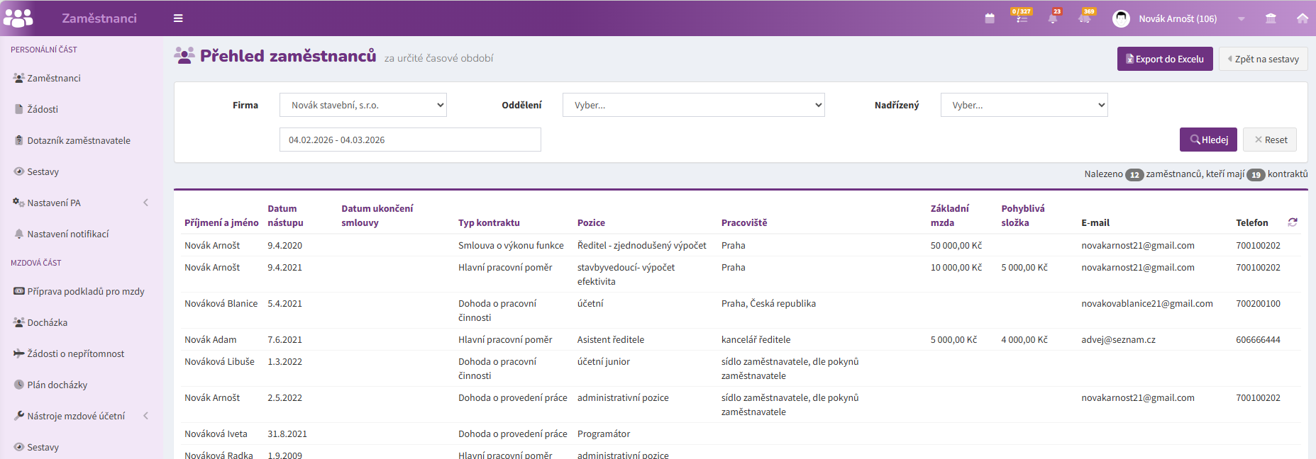The image size is (1316, 459).
Task: Click the table refresh icon near Telefon
Action: point(1293,222)
